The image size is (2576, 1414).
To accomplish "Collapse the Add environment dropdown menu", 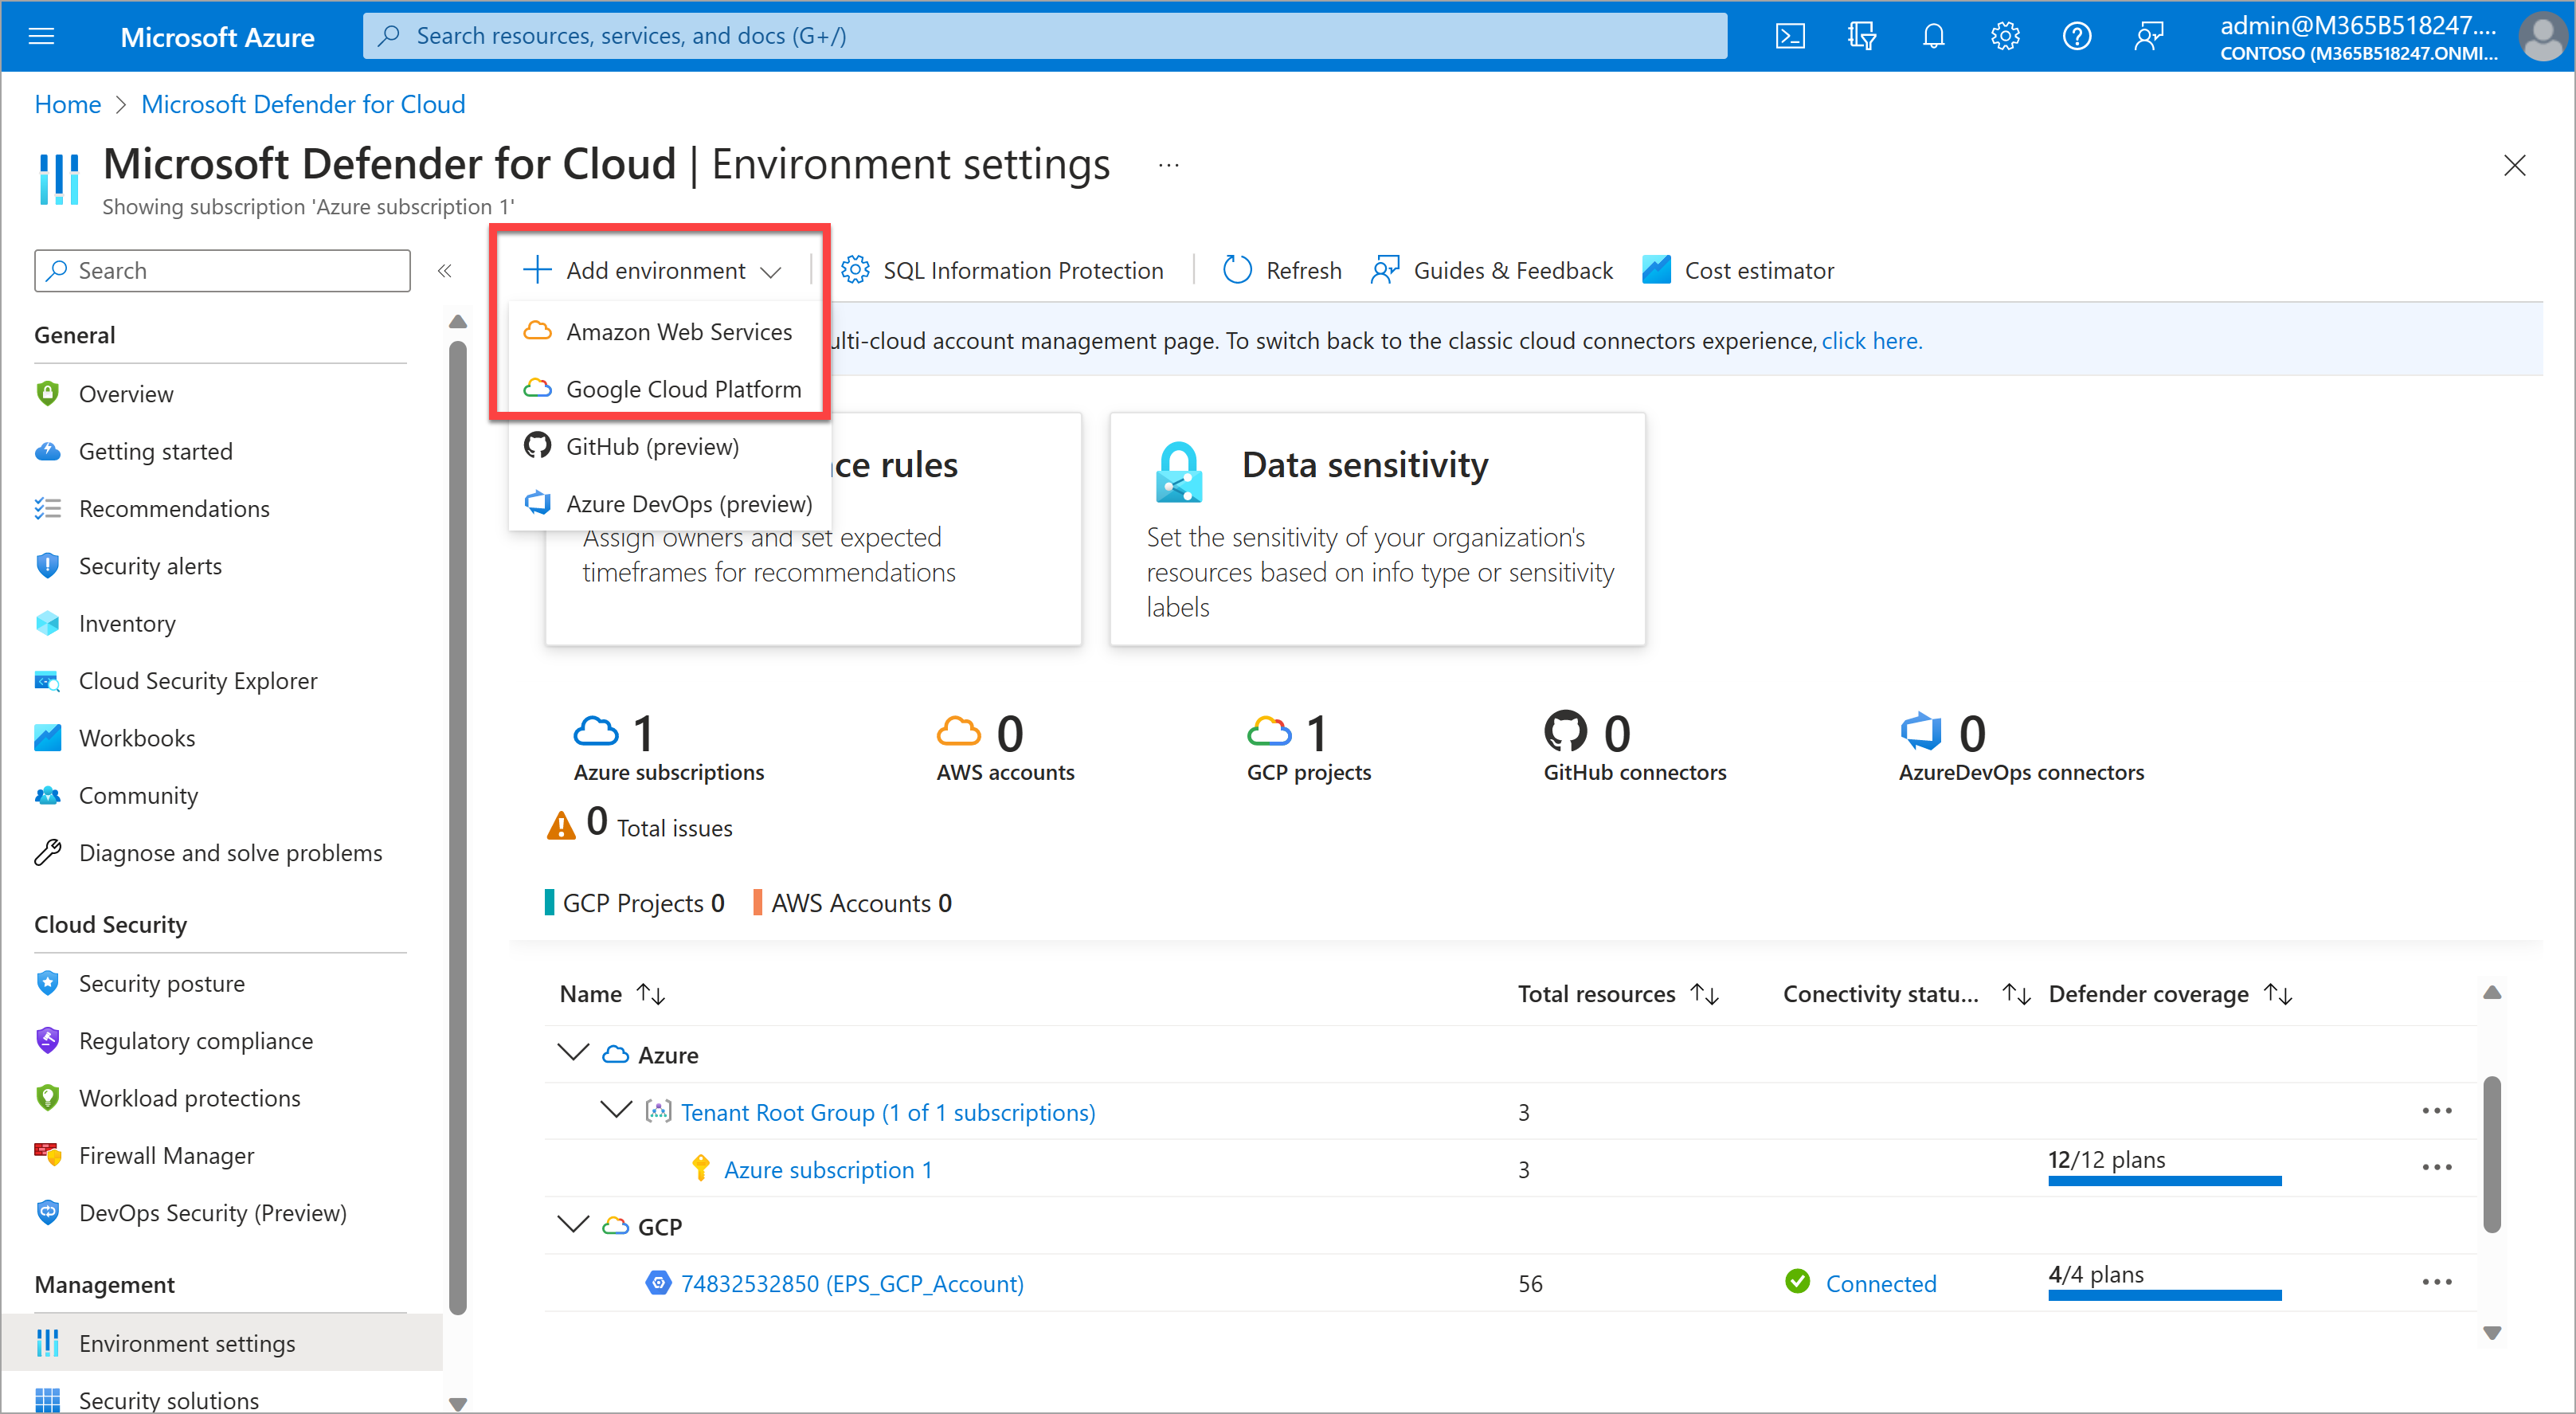I will pyautogui.click(x=655, y=270).
